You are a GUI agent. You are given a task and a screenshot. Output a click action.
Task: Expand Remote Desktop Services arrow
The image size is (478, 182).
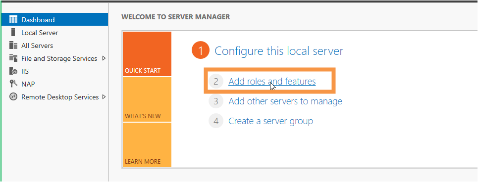click(x=104, y=97)
